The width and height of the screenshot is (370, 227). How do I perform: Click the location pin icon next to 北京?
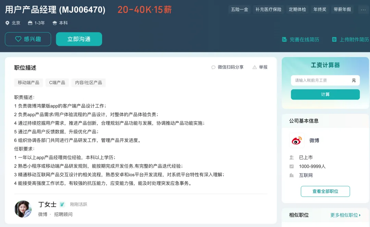(x=7, y=23)
